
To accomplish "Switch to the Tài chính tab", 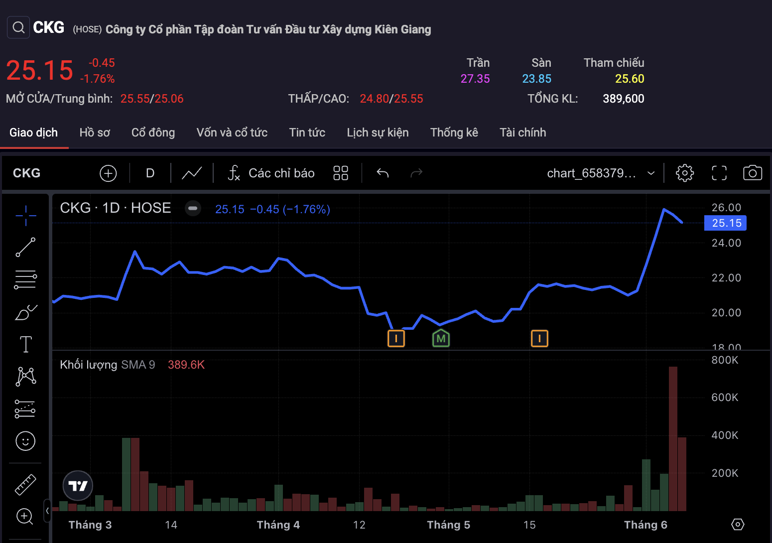I will tap(522, 133).
